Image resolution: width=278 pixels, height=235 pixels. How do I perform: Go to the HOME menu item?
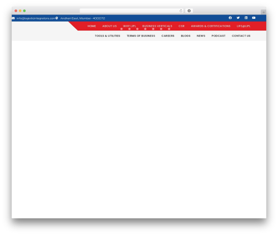pyautogui.click(x=92, y=26)
